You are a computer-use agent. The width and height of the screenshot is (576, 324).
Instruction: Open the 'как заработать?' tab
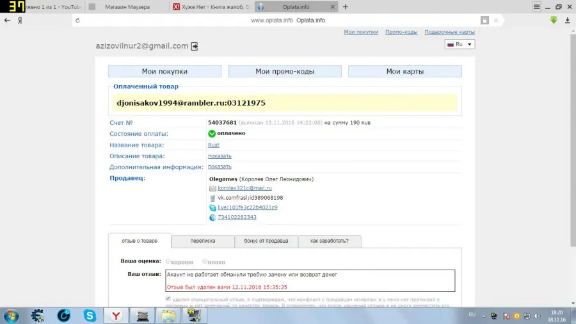coord(330,241)
